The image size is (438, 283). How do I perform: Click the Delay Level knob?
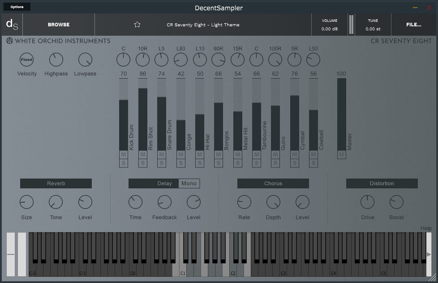[193, 202]
